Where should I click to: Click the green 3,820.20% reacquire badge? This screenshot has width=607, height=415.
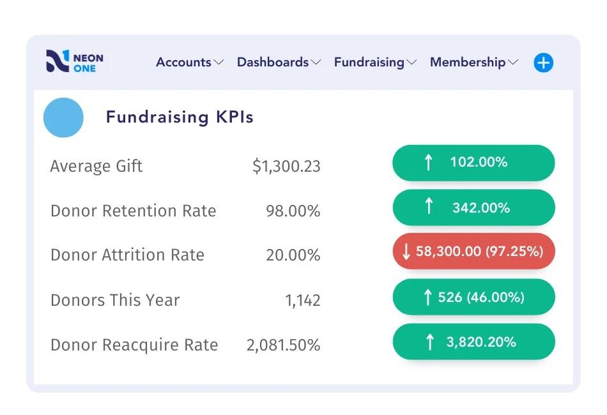(x=473, y=342)
